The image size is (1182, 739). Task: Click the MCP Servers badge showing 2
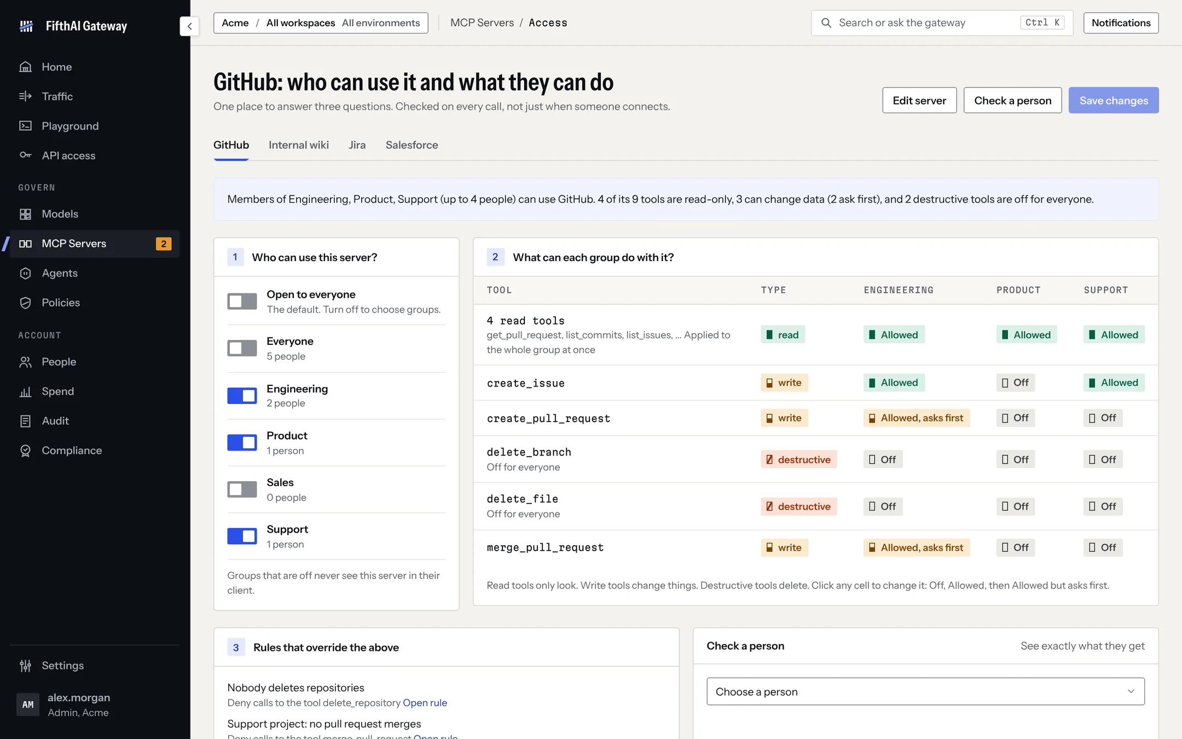tap(164, 244)
